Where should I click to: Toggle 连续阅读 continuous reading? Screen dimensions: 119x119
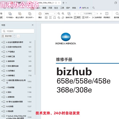click(97, 18)
